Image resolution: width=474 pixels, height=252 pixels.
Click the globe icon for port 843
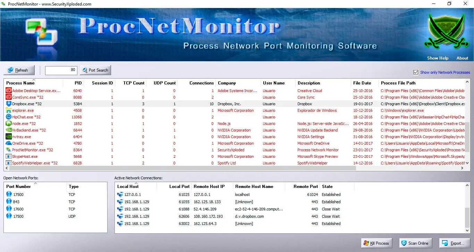tap(9, 201)
